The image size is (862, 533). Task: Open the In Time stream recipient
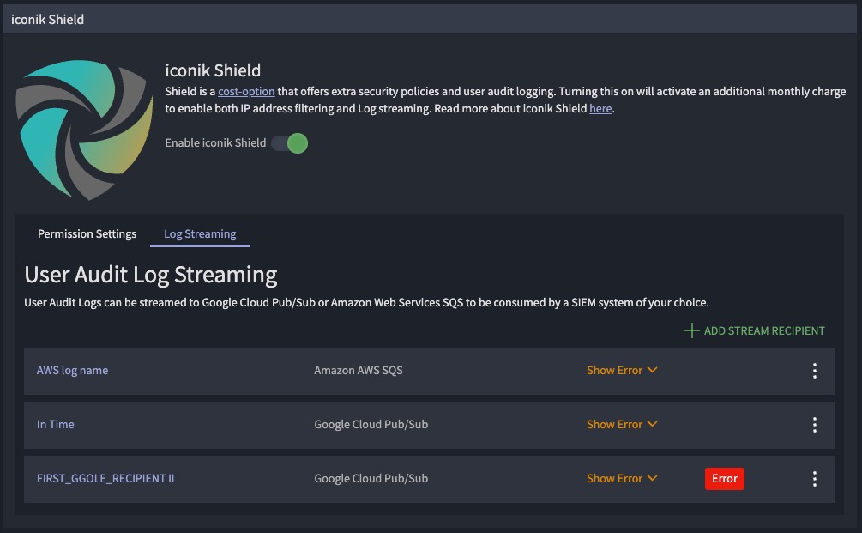56,424
